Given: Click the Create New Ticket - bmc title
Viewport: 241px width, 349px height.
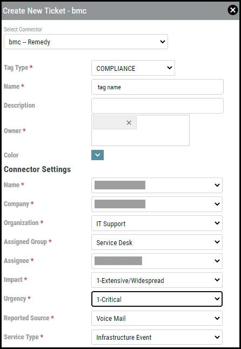Looking at the screenshot, I should (44, 10).
